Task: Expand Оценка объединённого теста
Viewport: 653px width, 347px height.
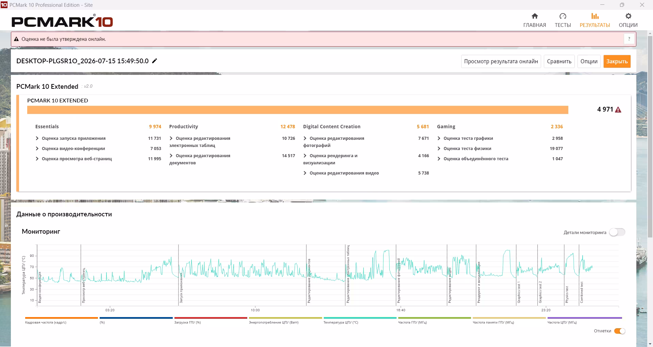Action: point(439,159)
